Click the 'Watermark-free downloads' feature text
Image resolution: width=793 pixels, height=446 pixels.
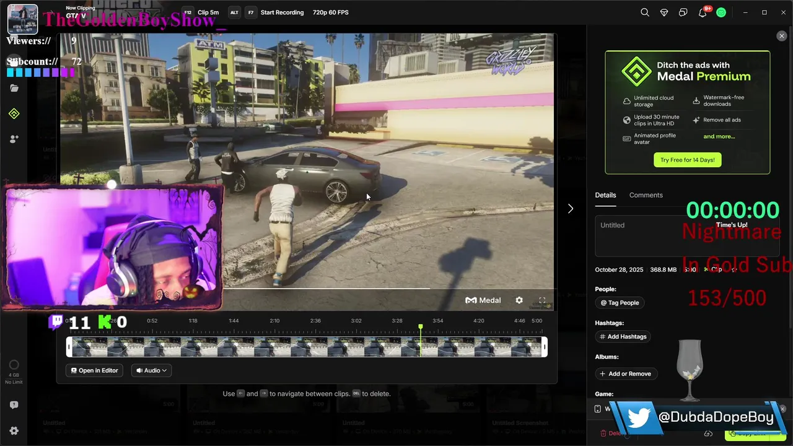724,101
